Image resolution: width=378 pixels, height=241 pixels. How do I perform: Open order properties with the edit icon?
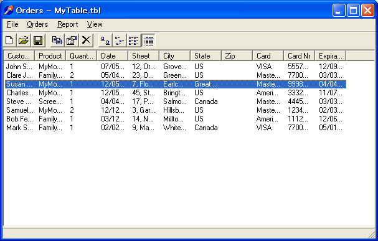(x=72, y=40)
